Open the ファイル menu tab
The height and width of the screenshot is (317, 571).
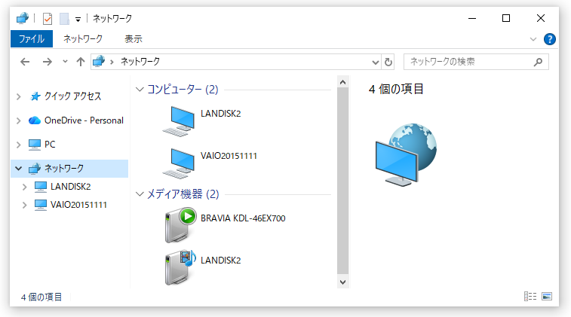[31, 39]
